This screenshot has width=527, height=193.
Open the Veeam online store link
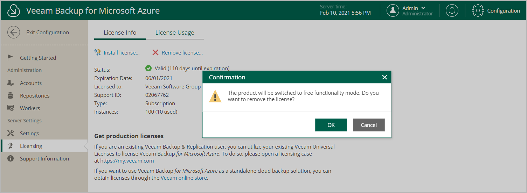point(184,178)
